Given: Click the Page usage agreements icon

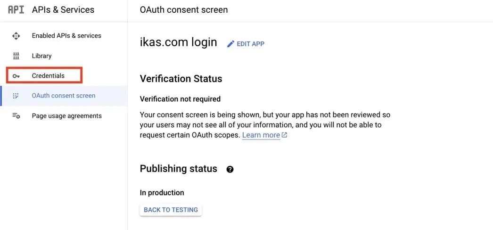Looking at the screenshot, I should point(16,115).
